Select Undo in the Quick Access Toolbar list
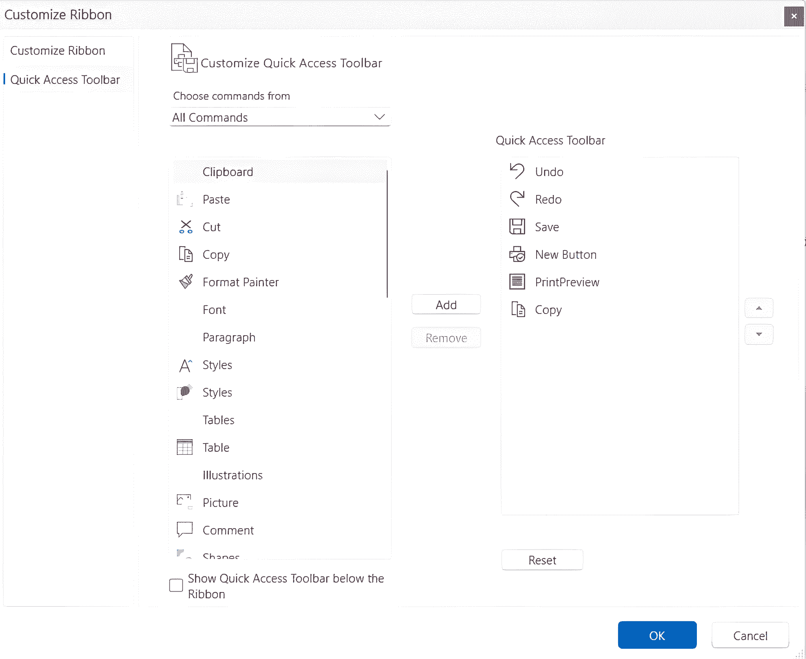Image resolution: width=806 pixels, height=659 pixels. [549, 172]
